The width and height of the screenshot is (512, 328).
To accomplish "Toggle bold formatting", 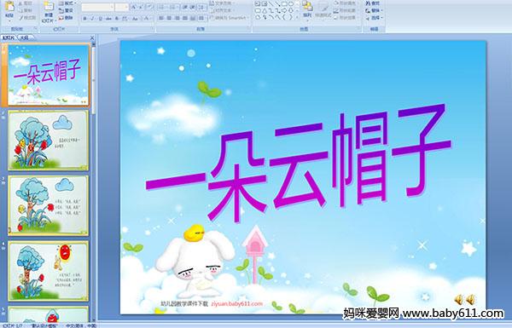I will pos(84,19).
